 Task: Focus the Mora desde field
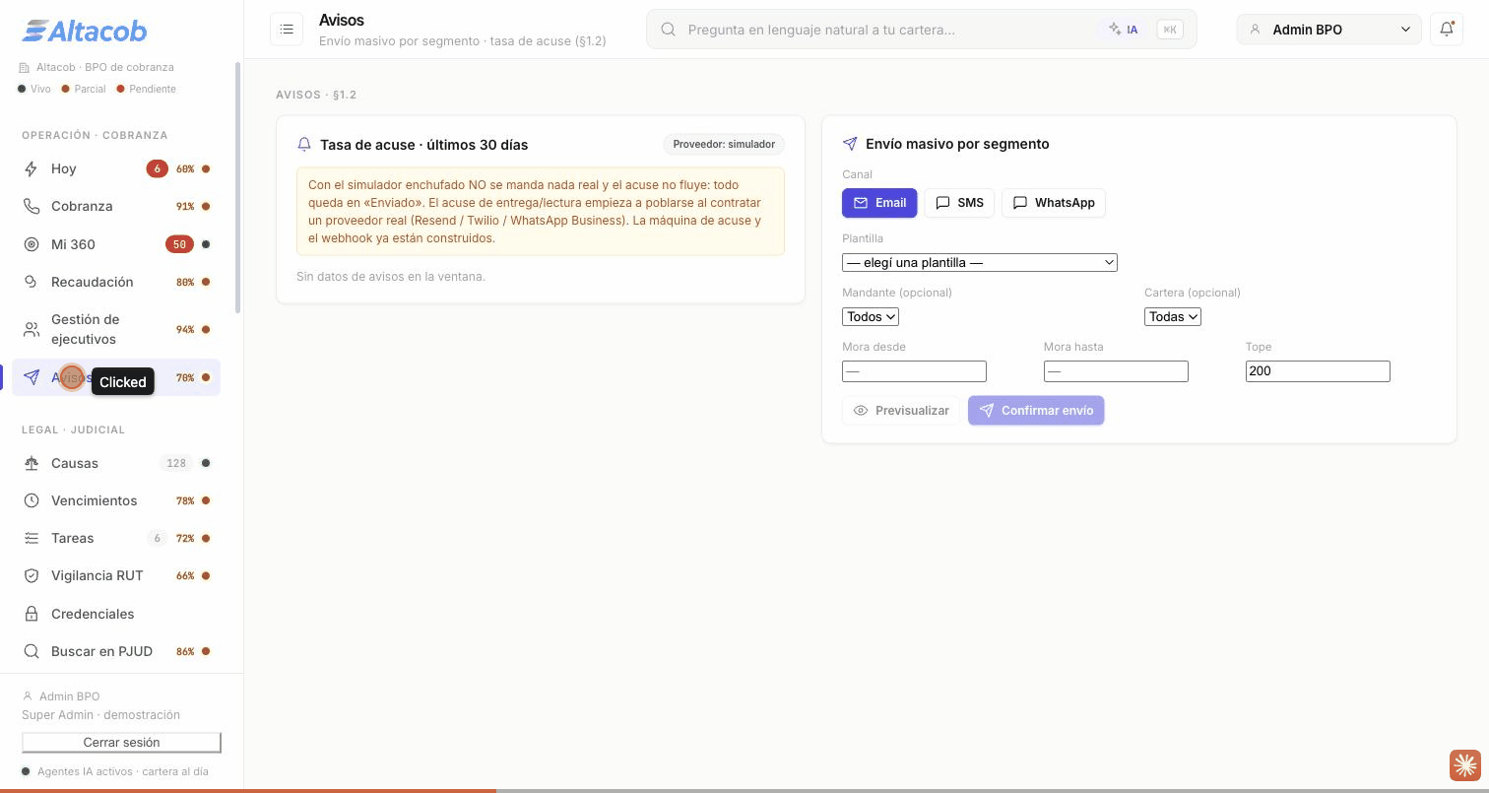pyautogui.click(x=914, y=371)
